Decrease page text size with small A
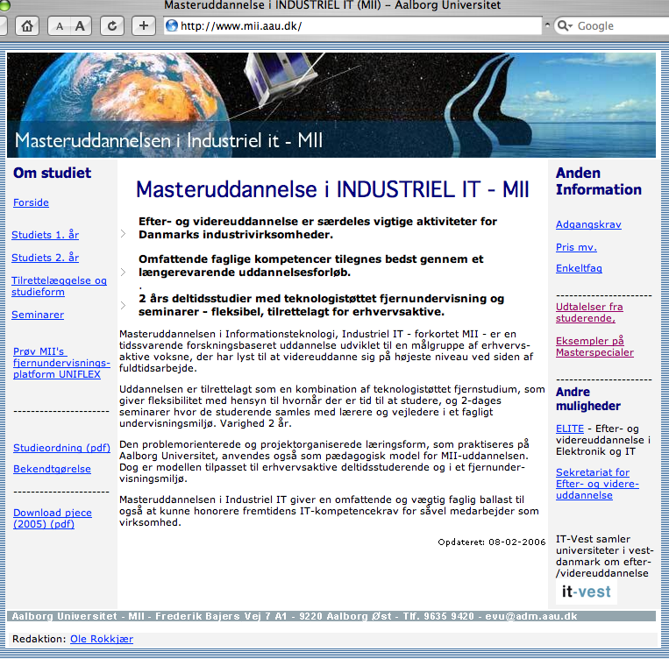Viewport: 669px width, 659px height. tap(60, 26)
